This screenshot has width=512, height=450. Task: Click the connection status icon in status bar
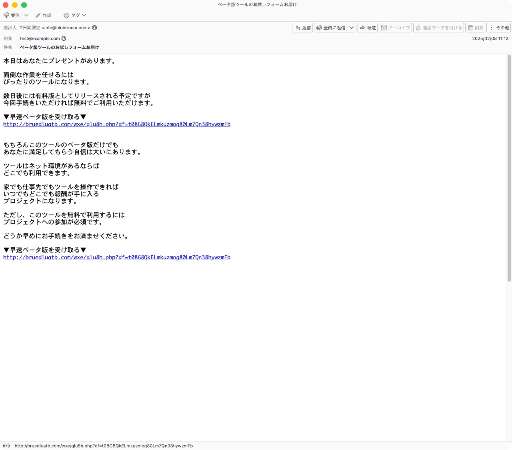pos(6,446)
